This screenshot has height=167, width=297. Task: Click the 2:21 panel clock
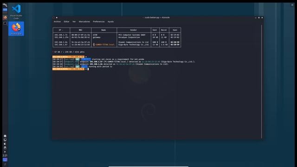click(x=5, y=155)
